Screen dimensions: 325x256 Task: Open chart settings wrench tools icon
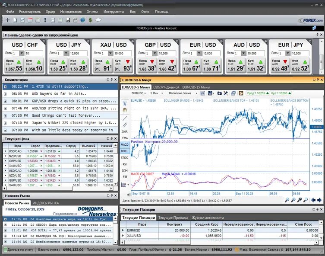click(x=226, y=93)
